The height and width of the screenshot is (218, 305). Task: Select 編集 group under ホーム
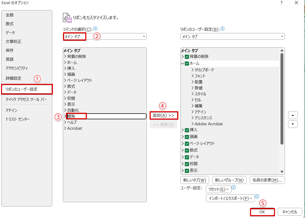(198, 106)
